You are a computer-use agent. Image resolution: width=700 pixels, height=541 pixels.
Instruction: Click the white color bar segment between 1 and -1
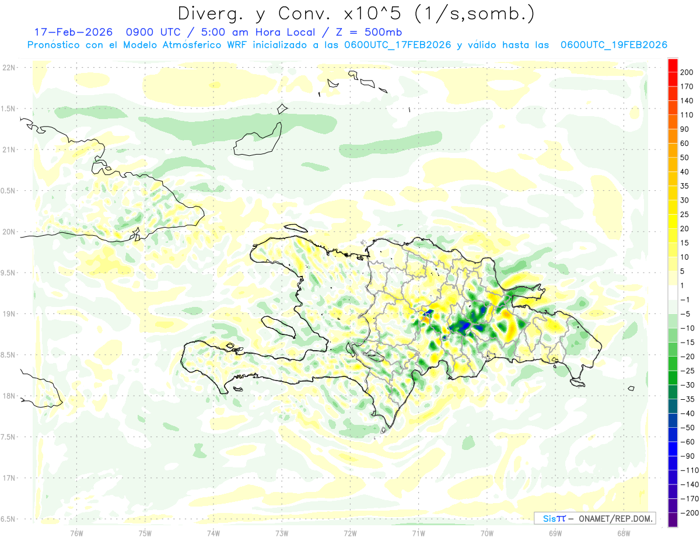click(x=673, y=292)
